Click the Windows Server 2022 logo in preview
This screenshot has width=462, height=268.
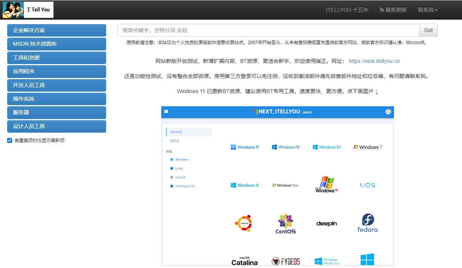(327, 261)
